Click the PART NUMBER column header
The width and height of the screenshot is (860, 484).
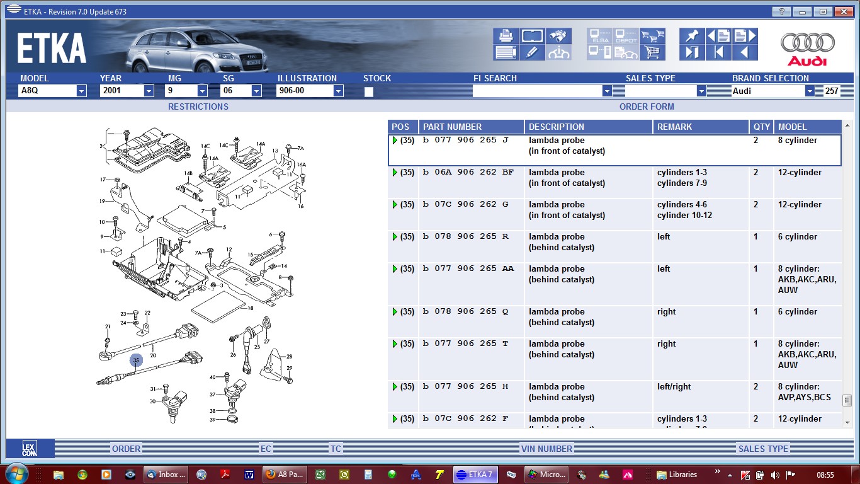coord(472,127)
